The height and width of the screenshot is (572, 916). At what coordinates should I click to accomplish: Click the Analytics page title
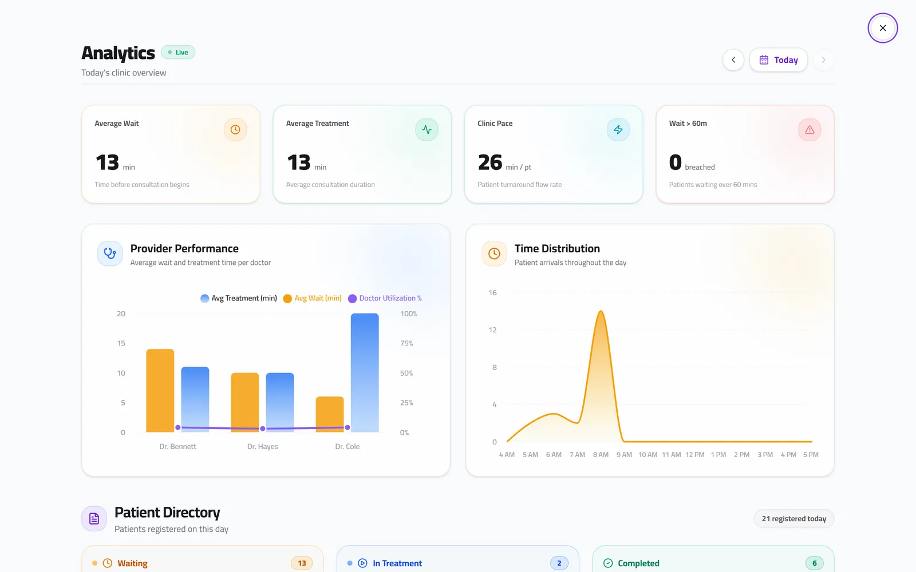point(118,53)
